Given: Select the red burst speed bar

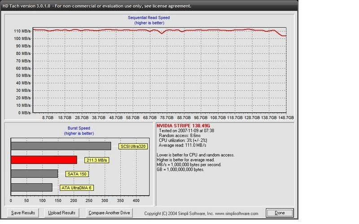Looking at the screenshot, I should pos(44,160).
